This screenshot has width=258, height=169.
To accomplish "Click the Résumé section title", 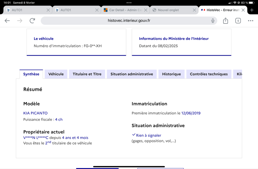I will click(33, 89).
